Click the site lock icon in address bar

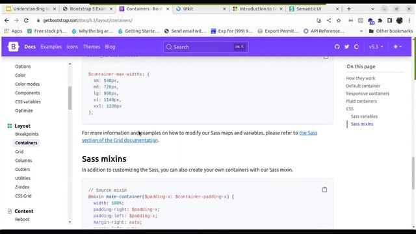click(38, 20)
